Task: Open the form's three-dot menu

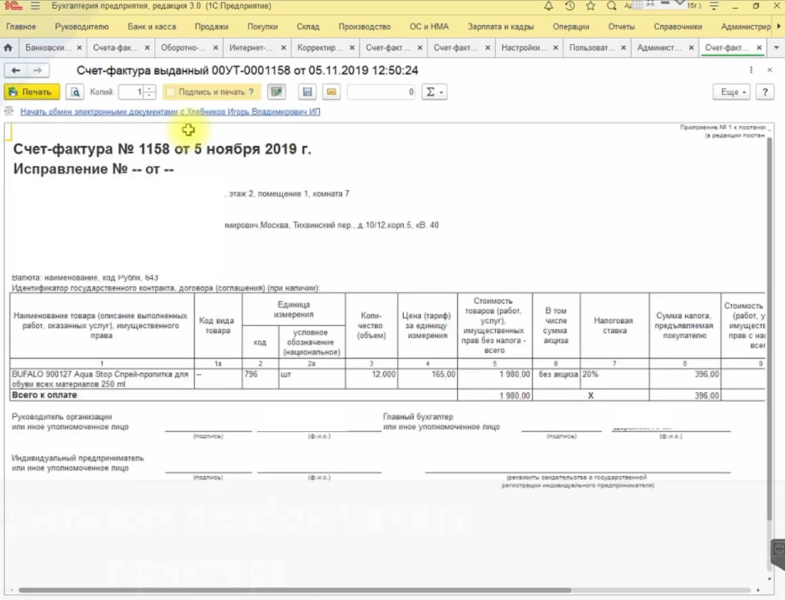Action: (751, 70)
